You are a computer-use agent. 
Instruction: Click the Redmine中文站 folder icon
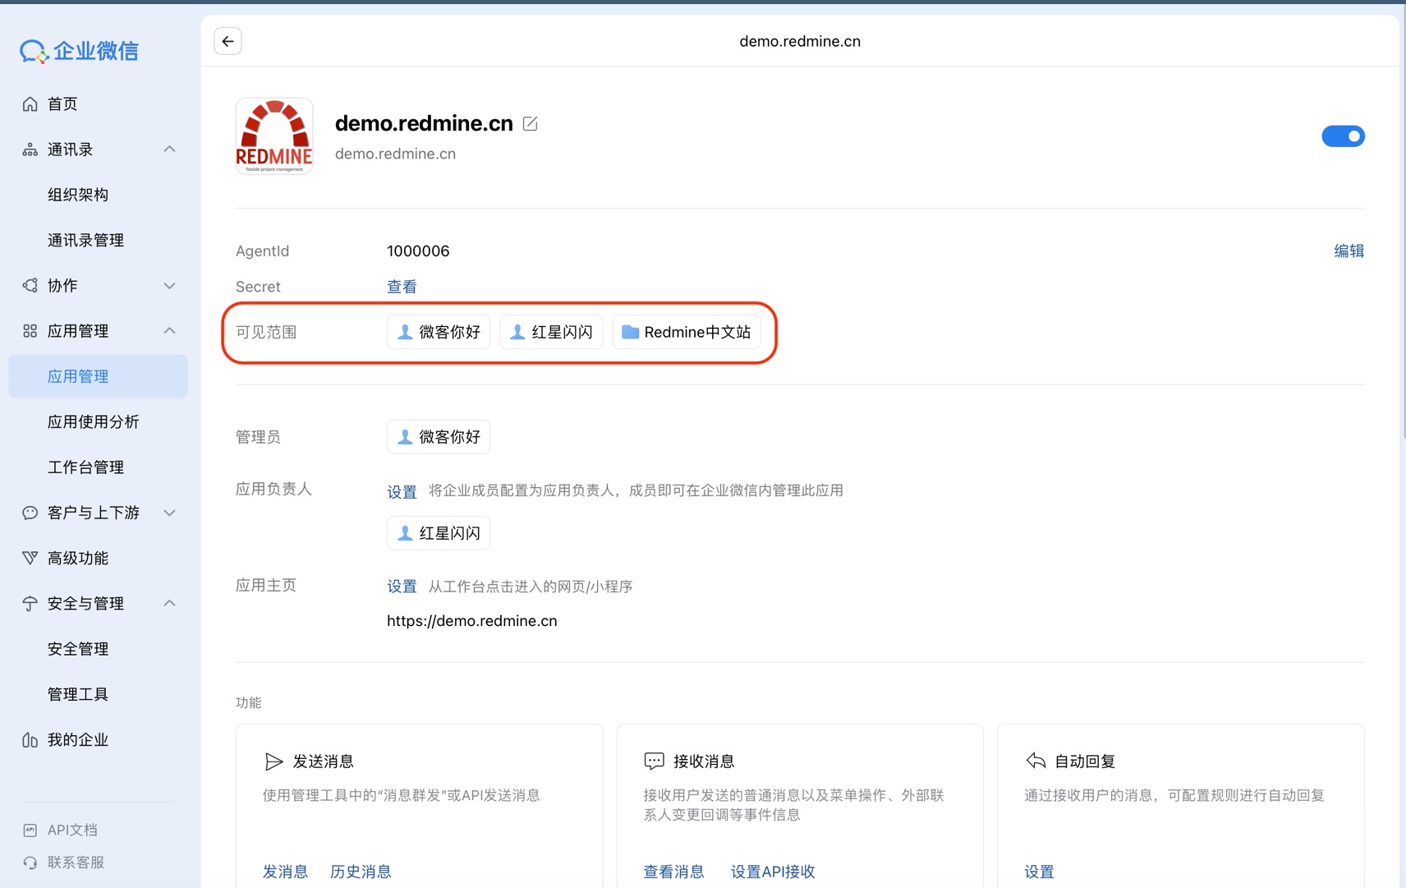point(630,332)
